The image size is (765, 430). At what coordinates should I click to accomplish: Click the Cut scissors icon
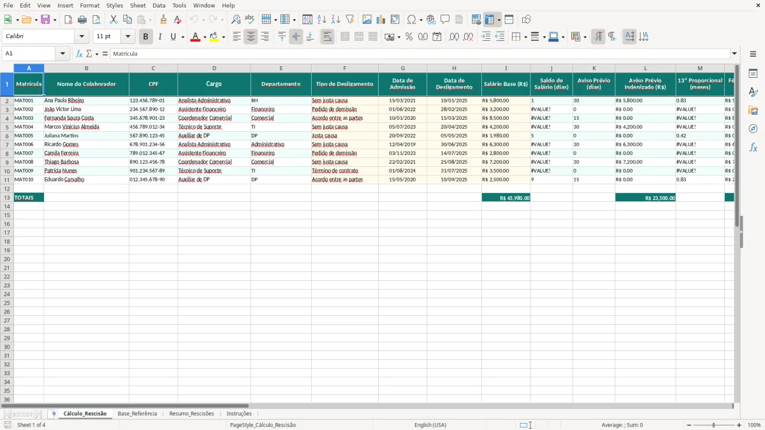pos(113,20)
